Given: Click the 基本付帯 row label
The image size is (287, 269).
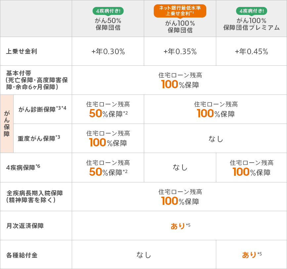Looking at the screenshot, I should (37, 80).
